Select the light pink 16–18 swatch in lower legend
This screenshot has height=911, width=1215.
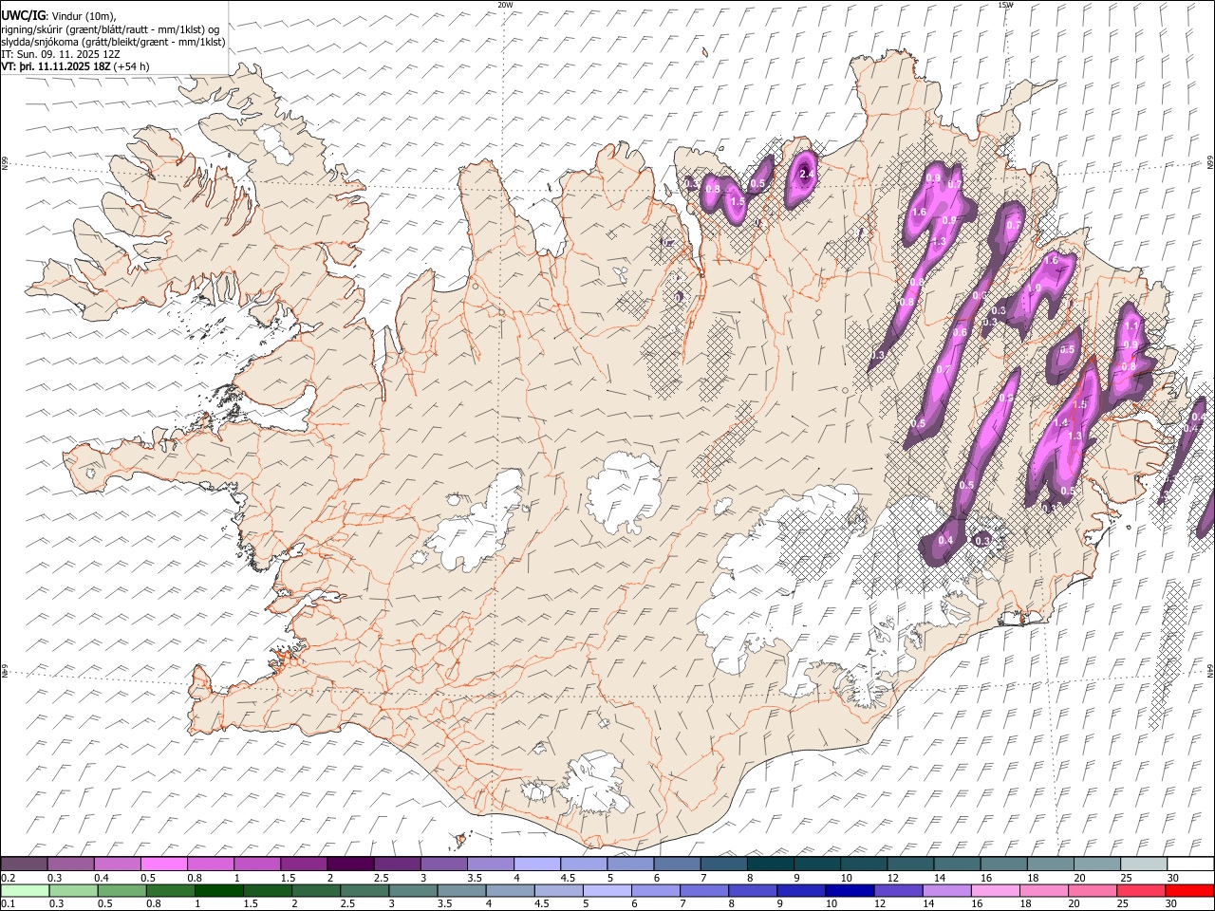click(995, 890)
